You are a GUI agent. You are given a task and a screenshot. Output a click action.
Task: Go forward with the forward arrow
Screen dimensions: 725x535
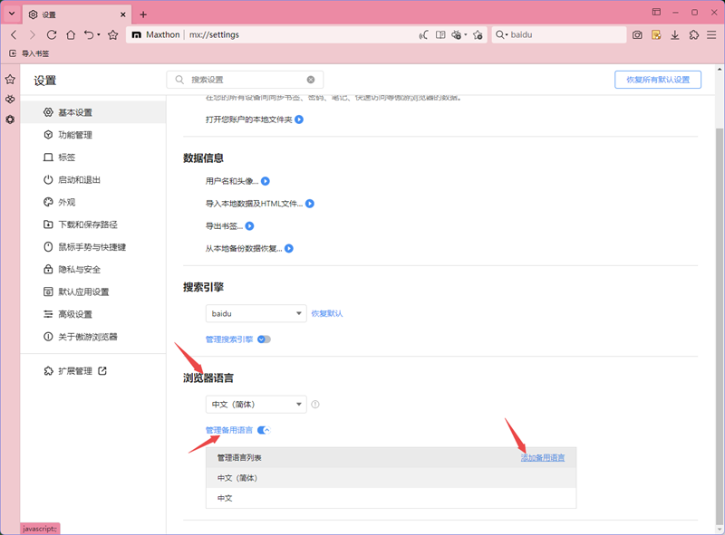[x=32, y=34]
